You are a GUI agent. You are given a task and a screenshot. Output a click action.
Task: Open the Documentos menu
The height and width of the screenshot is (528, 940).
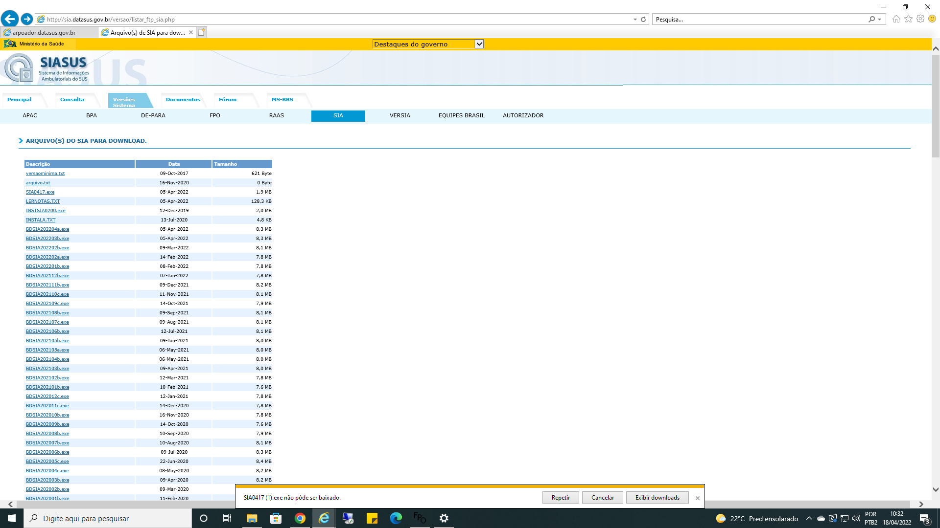pos(182,100)
